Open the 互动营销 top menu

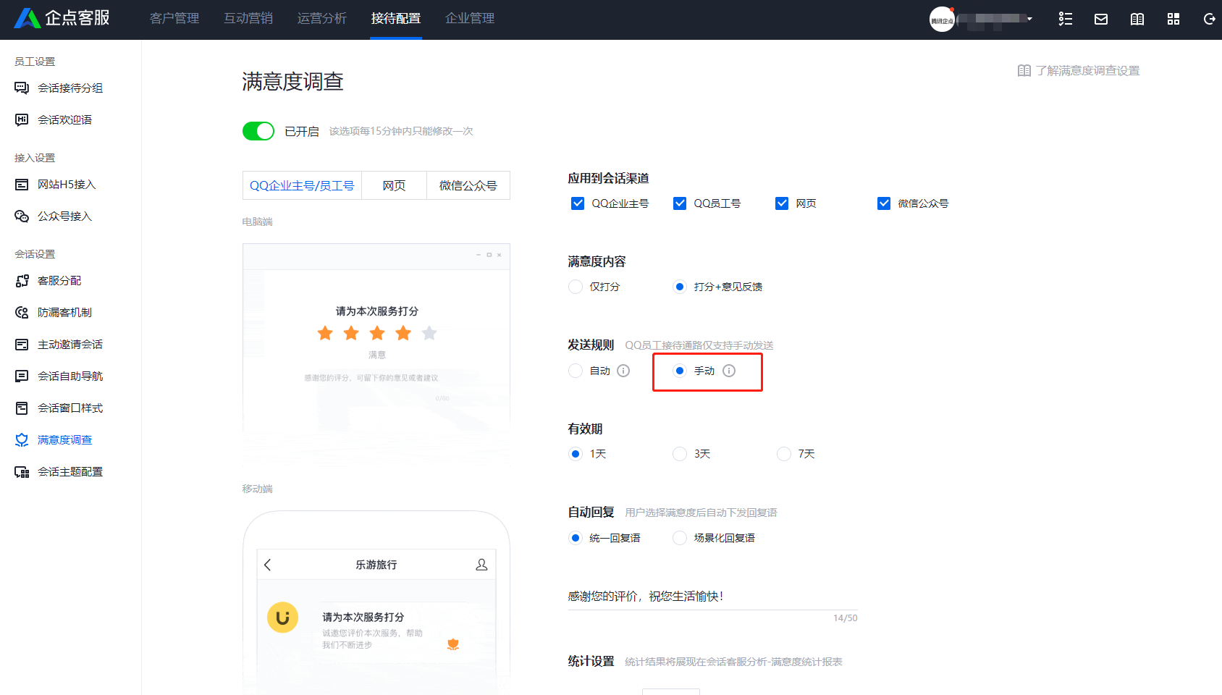tap(248, 19)
